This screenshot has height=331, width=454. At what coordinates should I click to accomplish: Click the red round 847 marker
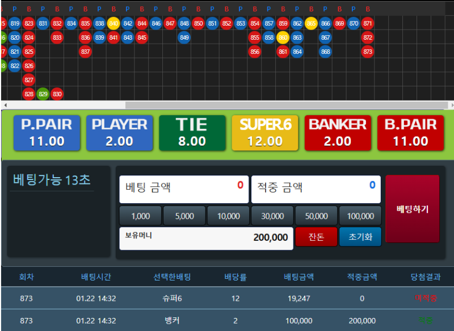(170, 23)
